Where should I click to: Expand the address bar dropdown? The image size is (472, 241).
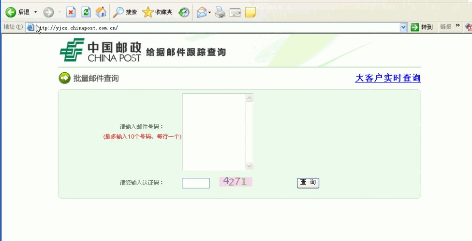pos(403,27)
